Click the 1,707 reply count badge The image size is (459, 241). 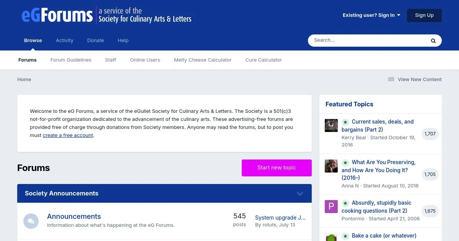430,134
